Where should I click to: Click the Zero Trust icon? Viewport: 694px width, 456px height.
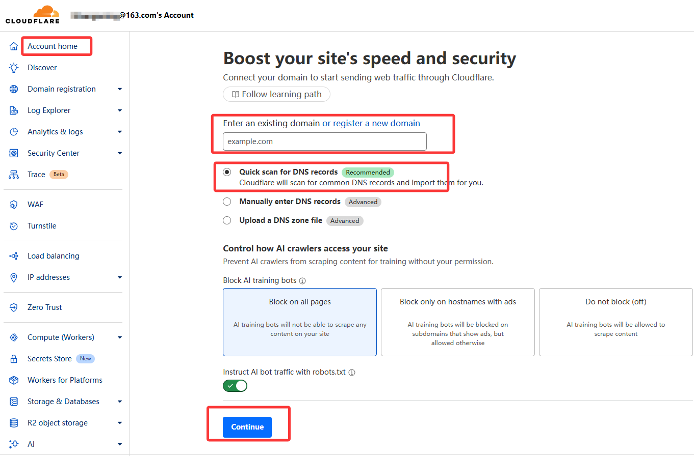(14, 307)
